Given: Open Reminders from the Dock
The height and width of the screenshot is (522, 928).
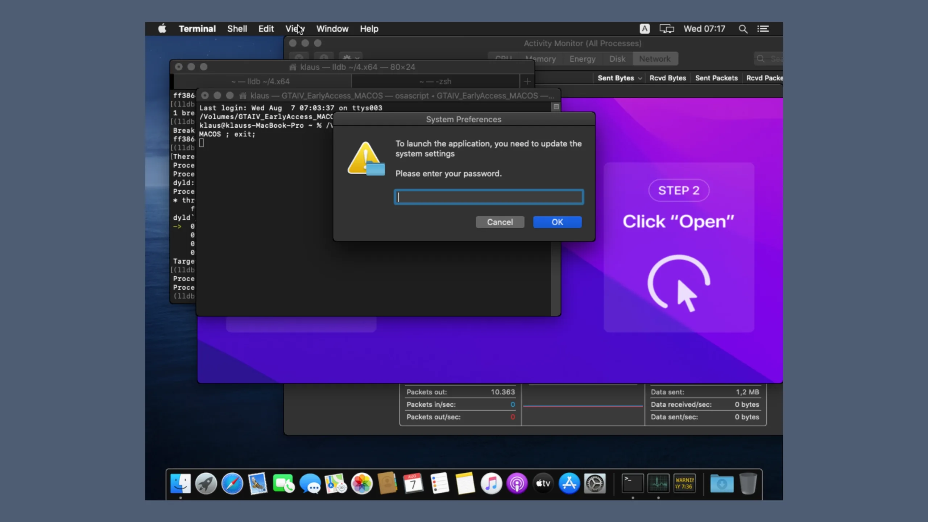Looking at the screenshot, I should coord(439,484).
